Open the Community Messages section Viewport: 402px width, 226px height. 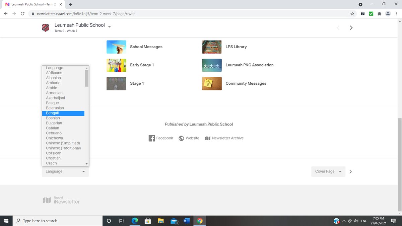coord(246,83)
